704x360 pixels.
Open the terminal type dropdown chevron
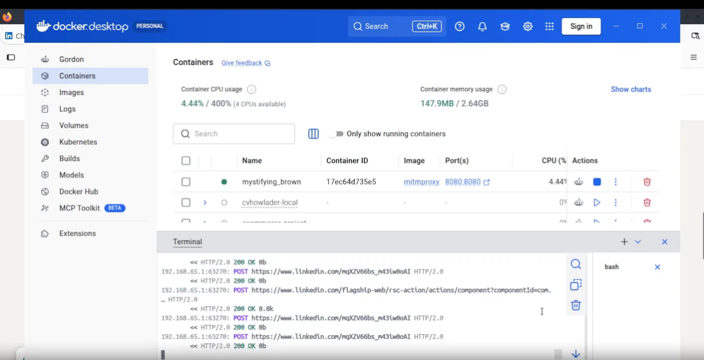[638, 242]
